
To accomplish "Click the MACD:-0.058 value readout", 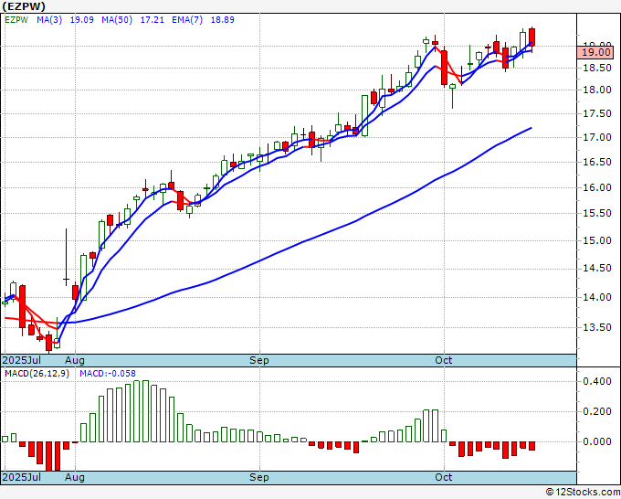I will [108, 374].
